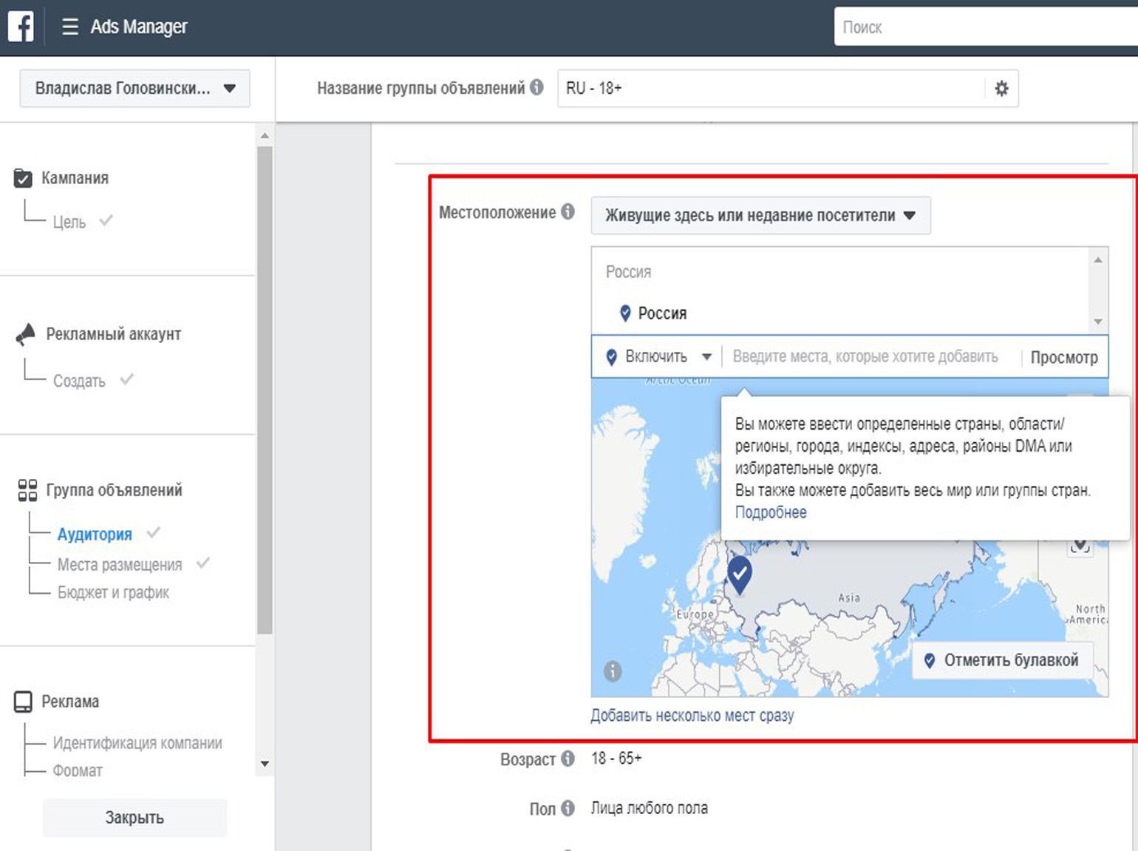The width and height of the screenshot is (1138, 851).
Task: Click the Введите места location input
Action: [865, 357]
